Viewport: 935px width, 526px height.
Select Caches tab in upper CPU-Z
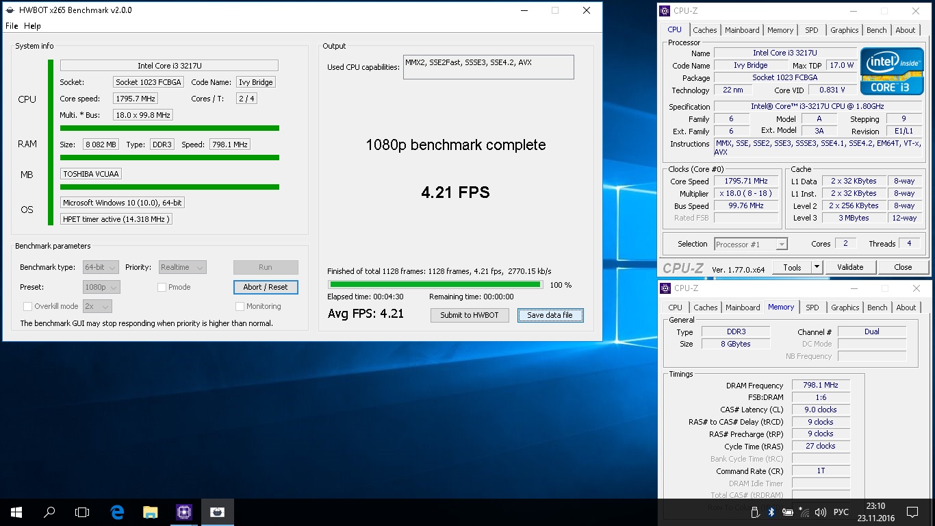pyautogui.click(x=704, y=30)
